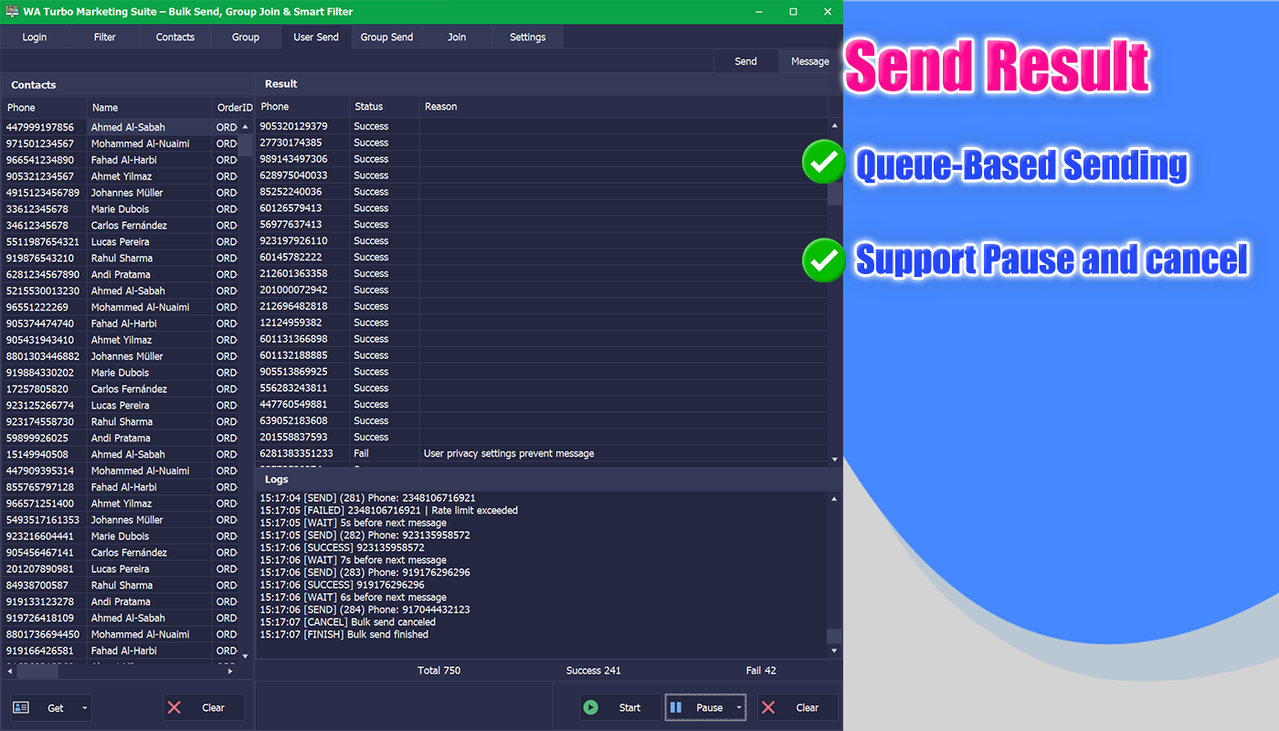Click the Result Phone column header
Viewport: 1279px width, 731px height.
click(302, 107)
